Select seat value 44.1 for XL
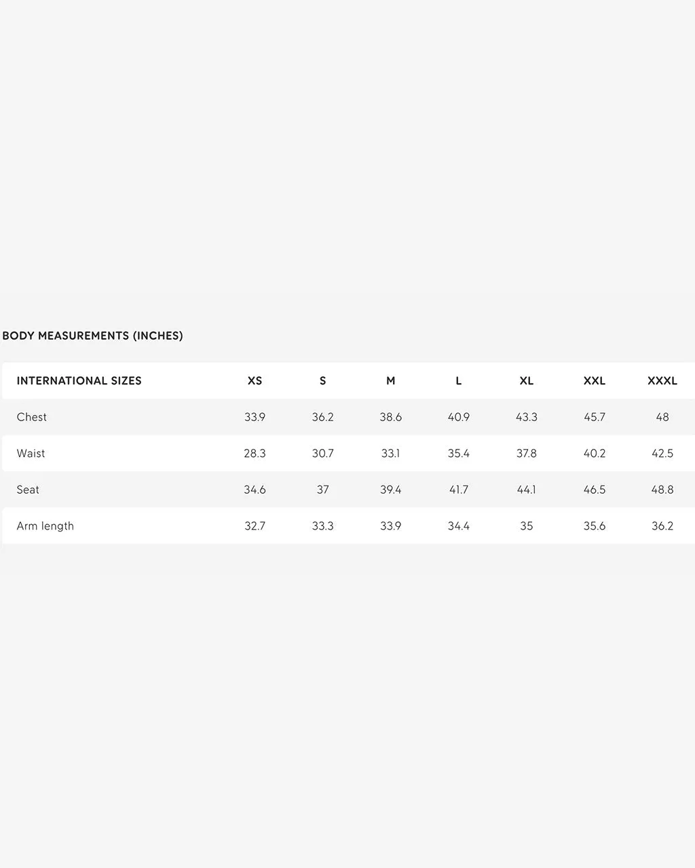This screenshot has height=868, width=695. tap(526, 490)
